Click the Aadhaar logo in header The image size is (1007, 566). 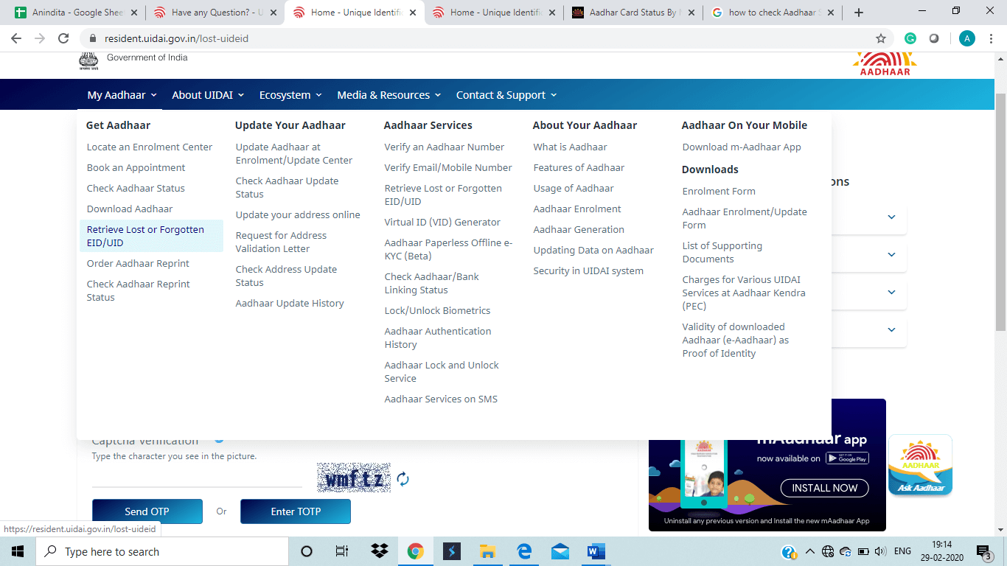pyautogui.click(x=885, y=62)
